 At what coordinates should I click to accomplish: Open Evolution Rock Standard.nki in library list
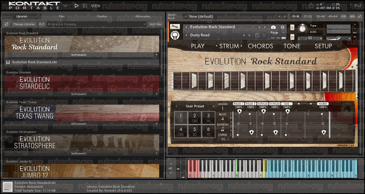(82, 62)
